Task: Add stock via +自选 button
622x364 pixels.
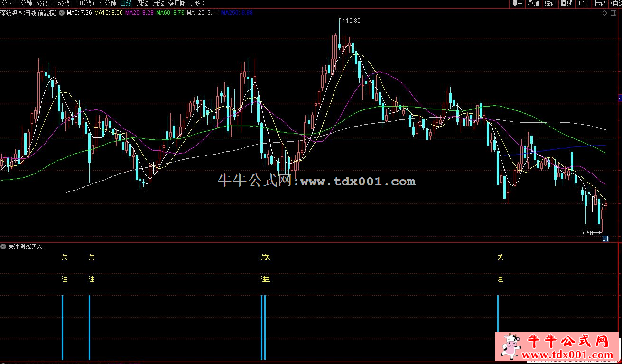Action: (x=615, y=3)
